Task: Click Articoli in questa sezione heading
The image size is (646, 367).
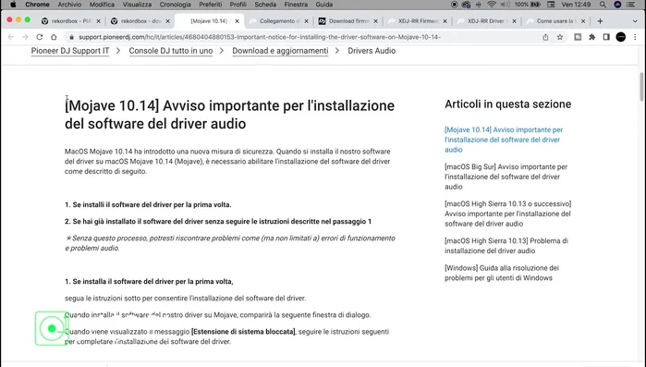Action: tap(508, 104)
